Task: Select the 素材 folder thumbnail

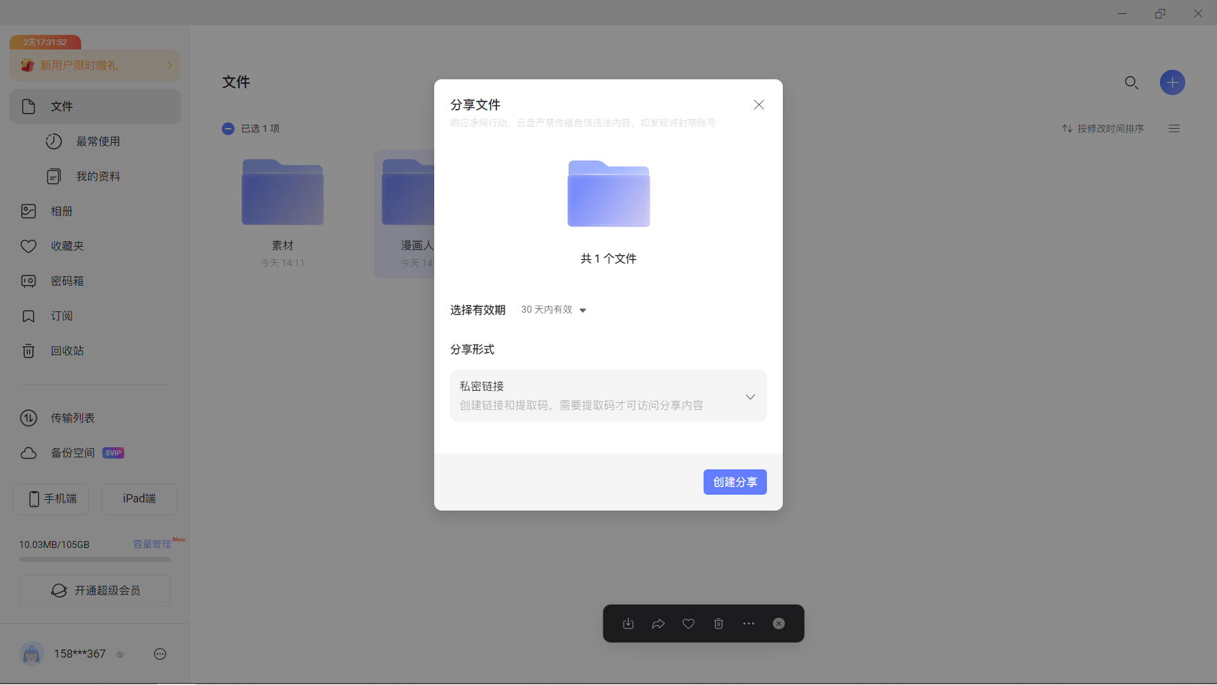Action: point(283,193)
